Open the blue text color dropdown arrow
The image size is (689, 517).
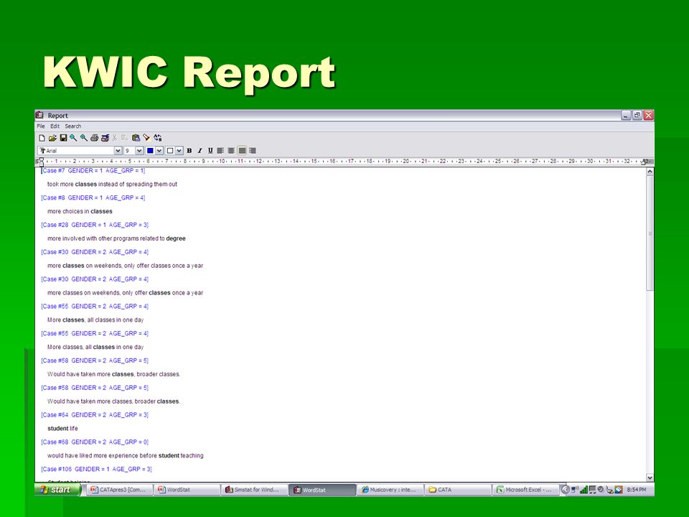(159, 151)
